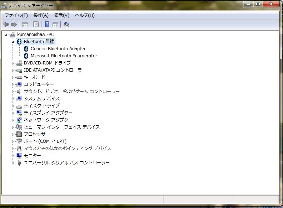
Task: Click the Generic Bluetooth Adapter icon
Action: tap(26, 49)
